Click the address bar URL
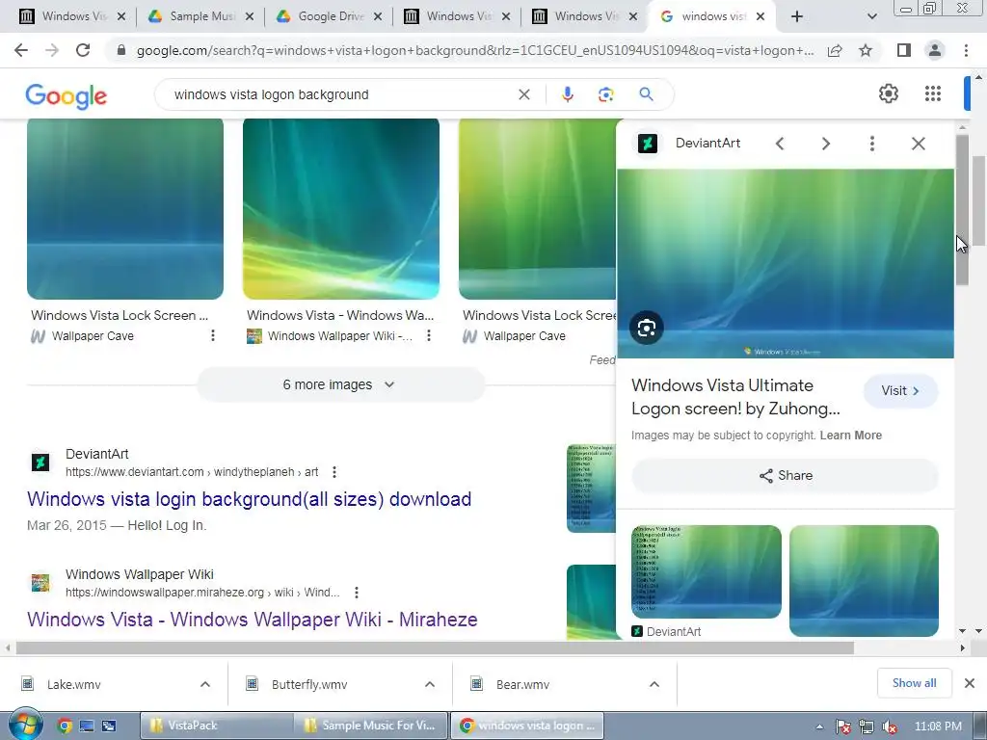This screenshot has width=987, height=740. (475, 50)
